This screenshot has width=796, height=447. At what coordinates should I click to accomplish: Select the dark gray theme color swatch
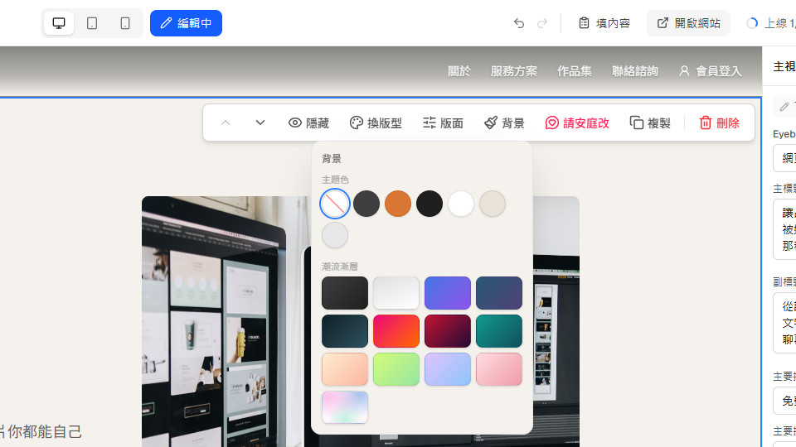(366, 204)
